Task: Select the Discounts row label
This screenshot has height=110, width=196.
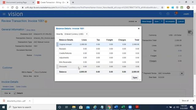Action: (63, 67)
